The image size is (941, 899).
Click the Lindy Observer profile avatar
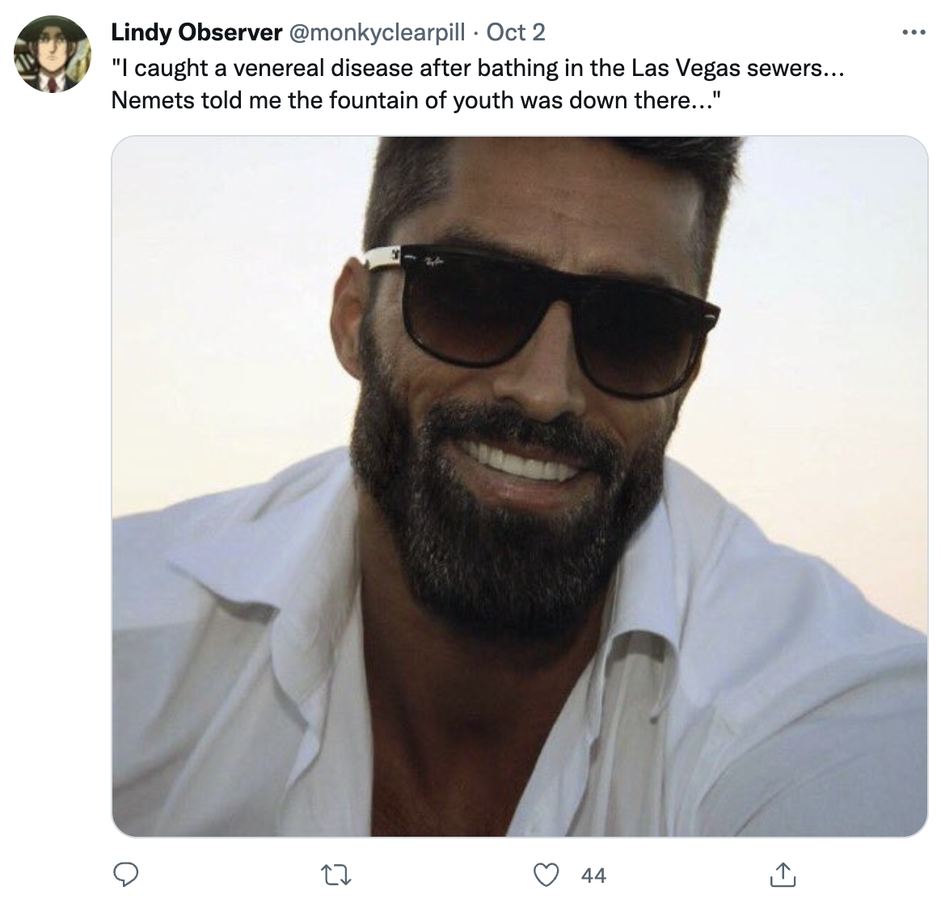[x=53, y=54]
